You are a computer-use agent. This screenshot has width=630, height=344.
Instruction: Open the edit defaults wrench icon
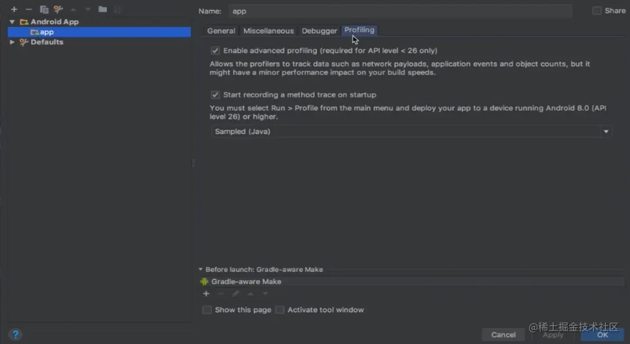pyautogui.click(x=58, y=9)
